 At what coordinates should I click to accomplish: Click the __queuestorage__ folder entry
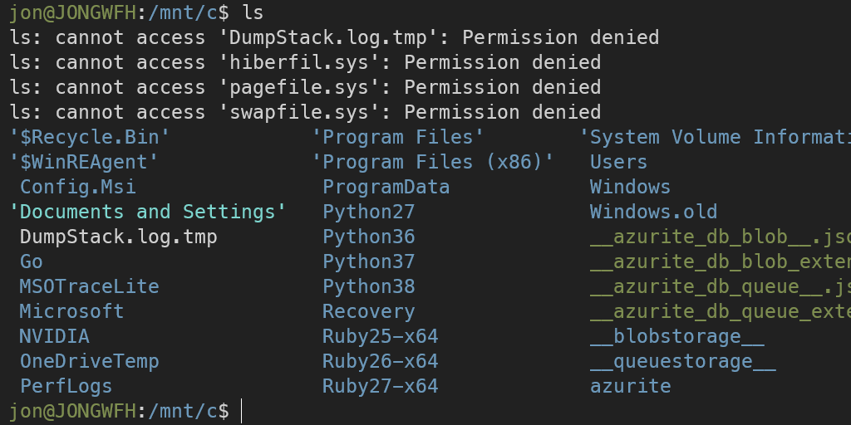point(682,361)
